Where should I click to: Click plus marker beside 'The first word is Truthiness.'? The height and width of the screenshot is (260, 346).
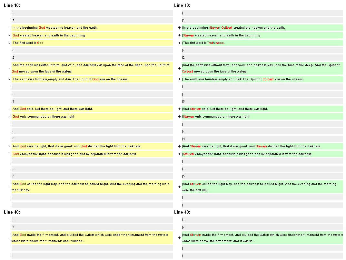(x=179, y=43)
